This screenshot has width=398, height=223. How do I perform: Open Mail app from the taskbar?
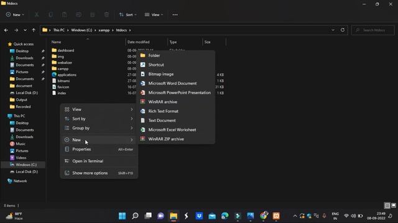tap(212, 216)
